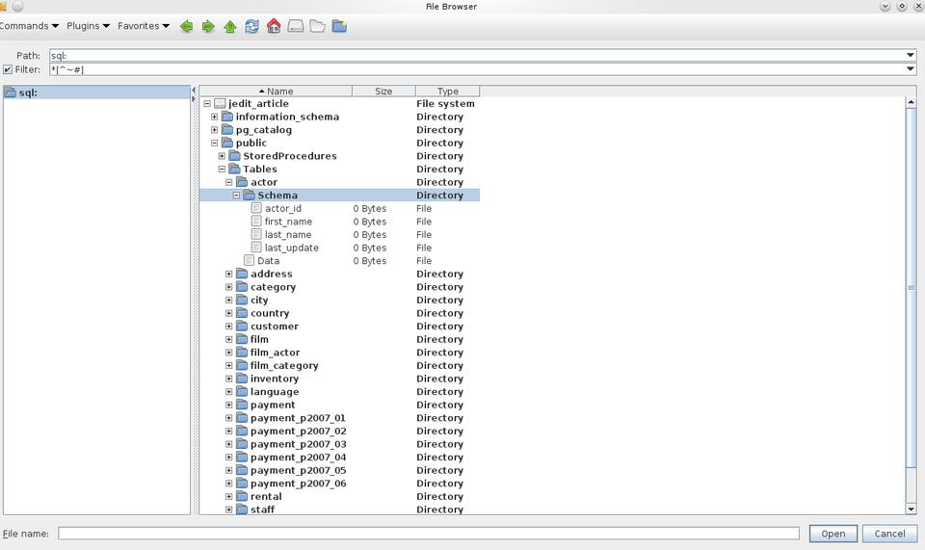
Task: Open the Plugins menu
Action: pos(88,26)
